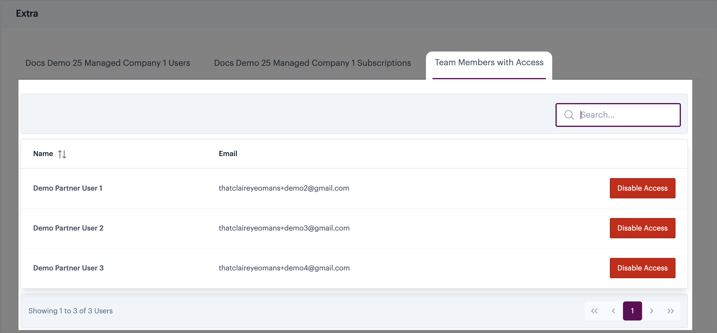
Task: Disable access for Demo Partner User 2
Action: tap(642, 228)
